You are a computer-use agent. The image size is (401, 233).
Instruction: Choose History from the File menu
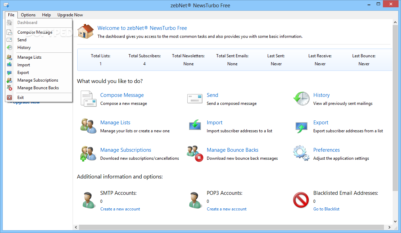39,48
